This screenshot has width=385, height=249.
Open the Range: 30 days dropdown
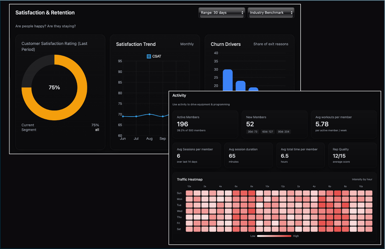(222, 13)
